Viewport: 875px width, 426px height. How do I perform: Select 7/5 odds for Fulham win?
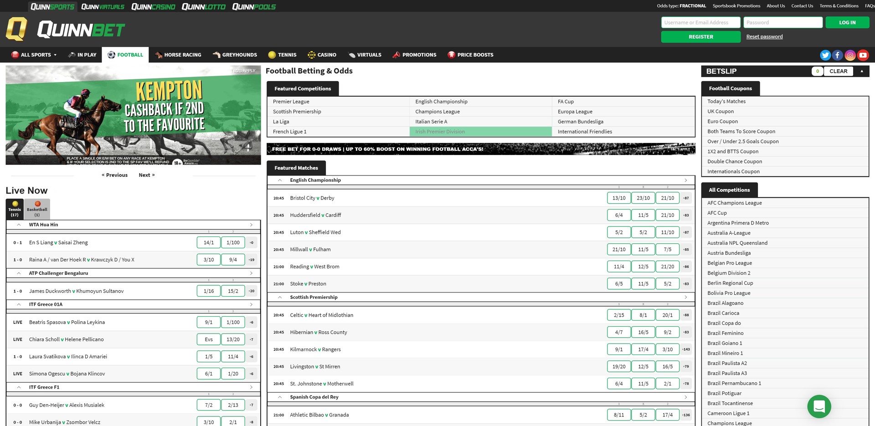click(668, 250)
